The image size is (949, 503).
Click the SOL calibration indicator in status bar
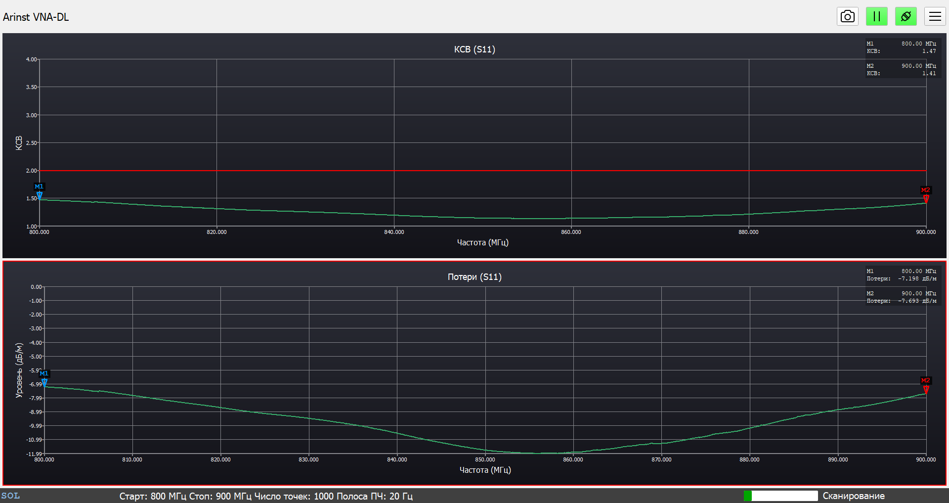click(x=10, y=496)
